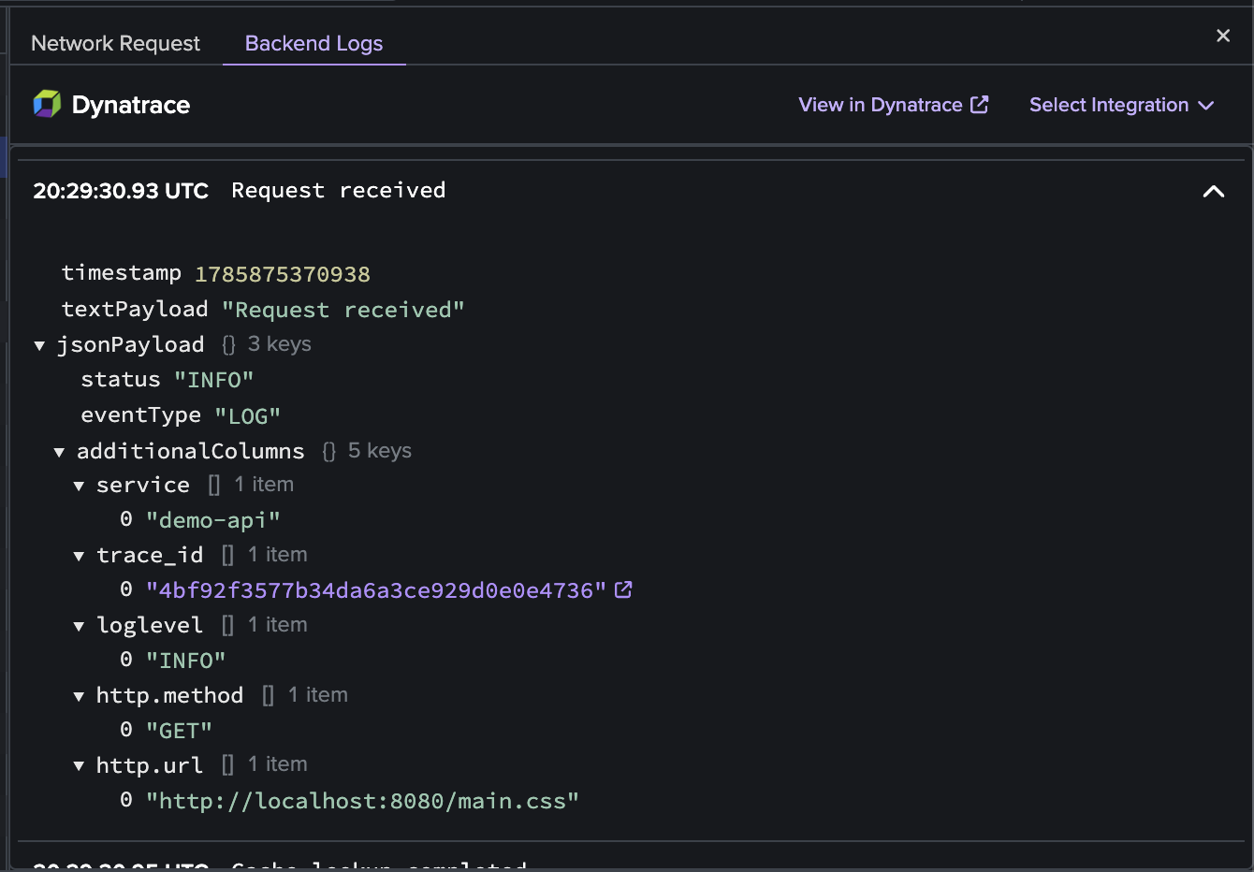The image size is (1254, 872).
Task: Click the "GET" http.method value
Action: click(x=179, y=731)
